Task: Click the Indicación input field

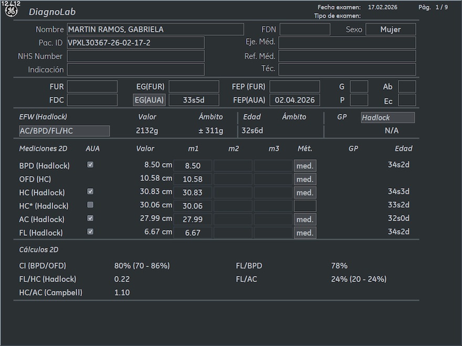Action: (x=135, y=70)
